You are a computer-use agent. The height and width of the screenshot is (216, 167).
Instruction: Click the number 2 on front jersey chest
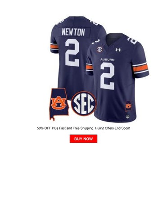108,76
